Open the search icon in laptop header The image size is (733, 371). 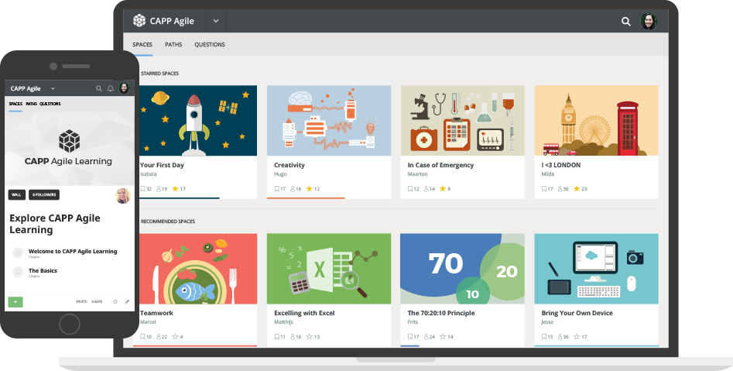pos(626,21)
